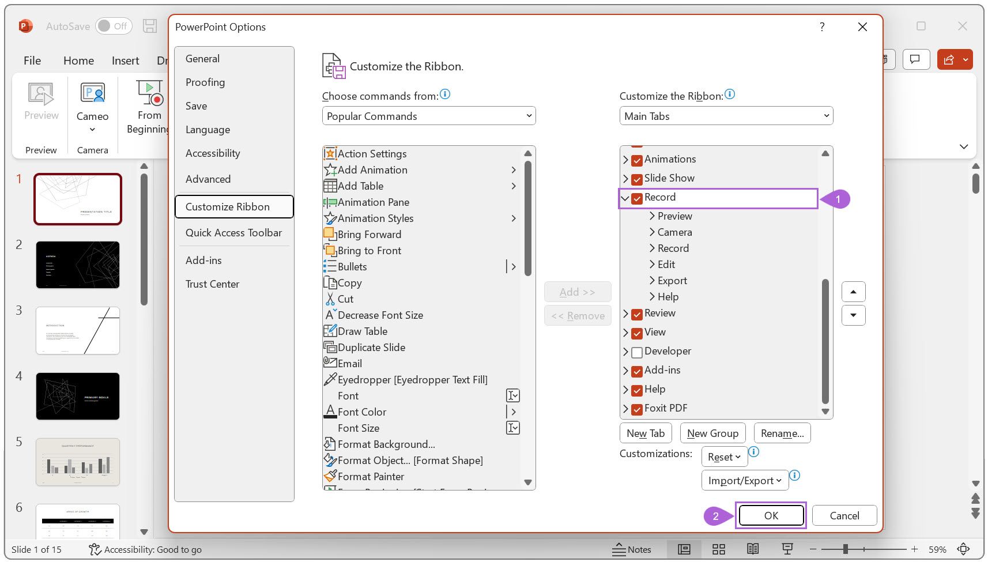The height and width of the screenshot is (562, 988).
Task: Open Reading View from status bar
Action: click(753, 549)
